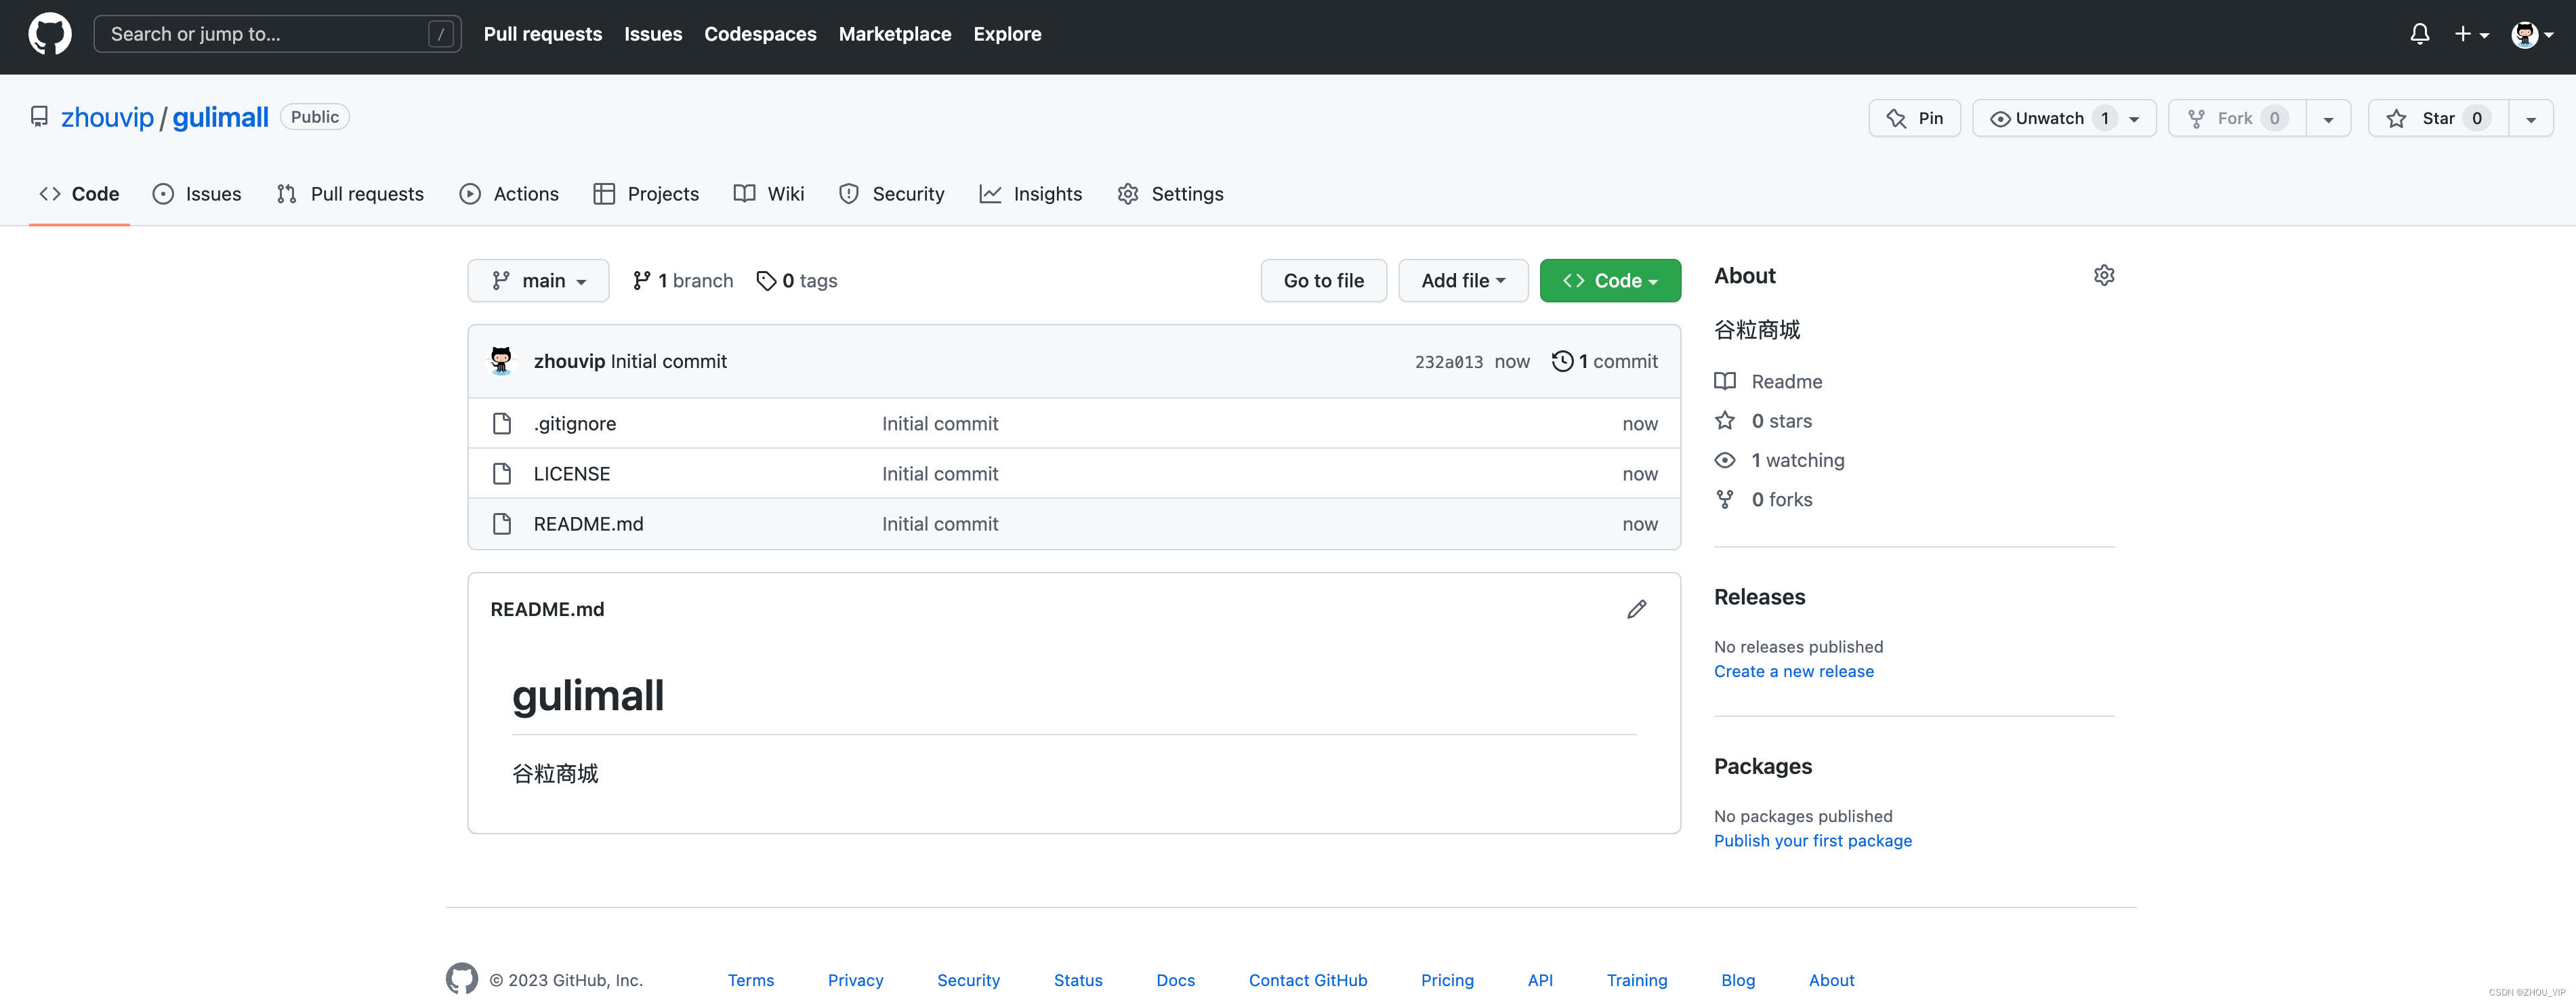Click the zhouvip avatar next to Initial commit

501,361
